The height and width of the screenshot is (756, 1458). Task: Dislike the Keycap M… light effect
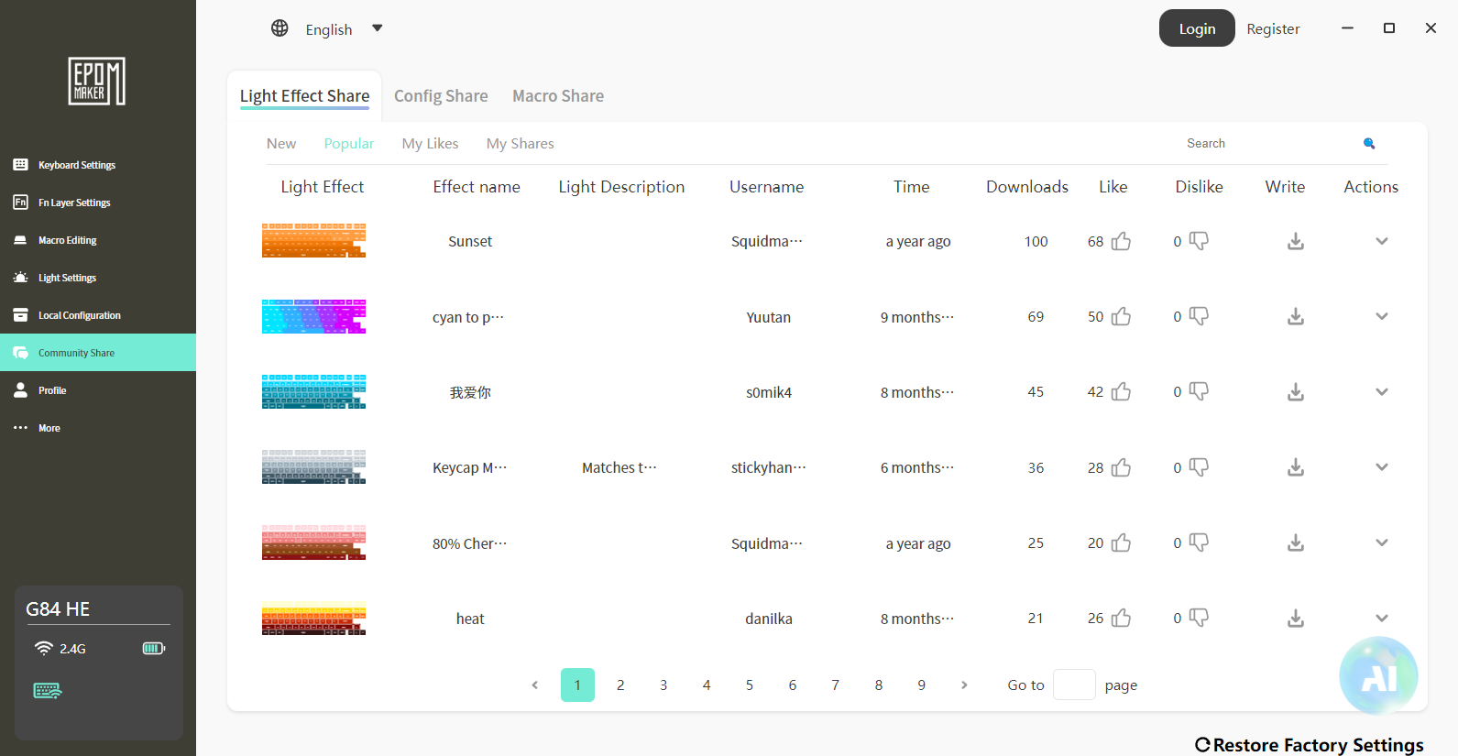(x=1199, y=467)
